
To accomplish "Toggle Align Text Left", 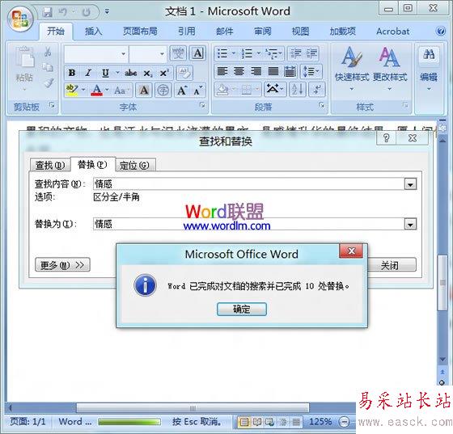I will tap(222, 71).
